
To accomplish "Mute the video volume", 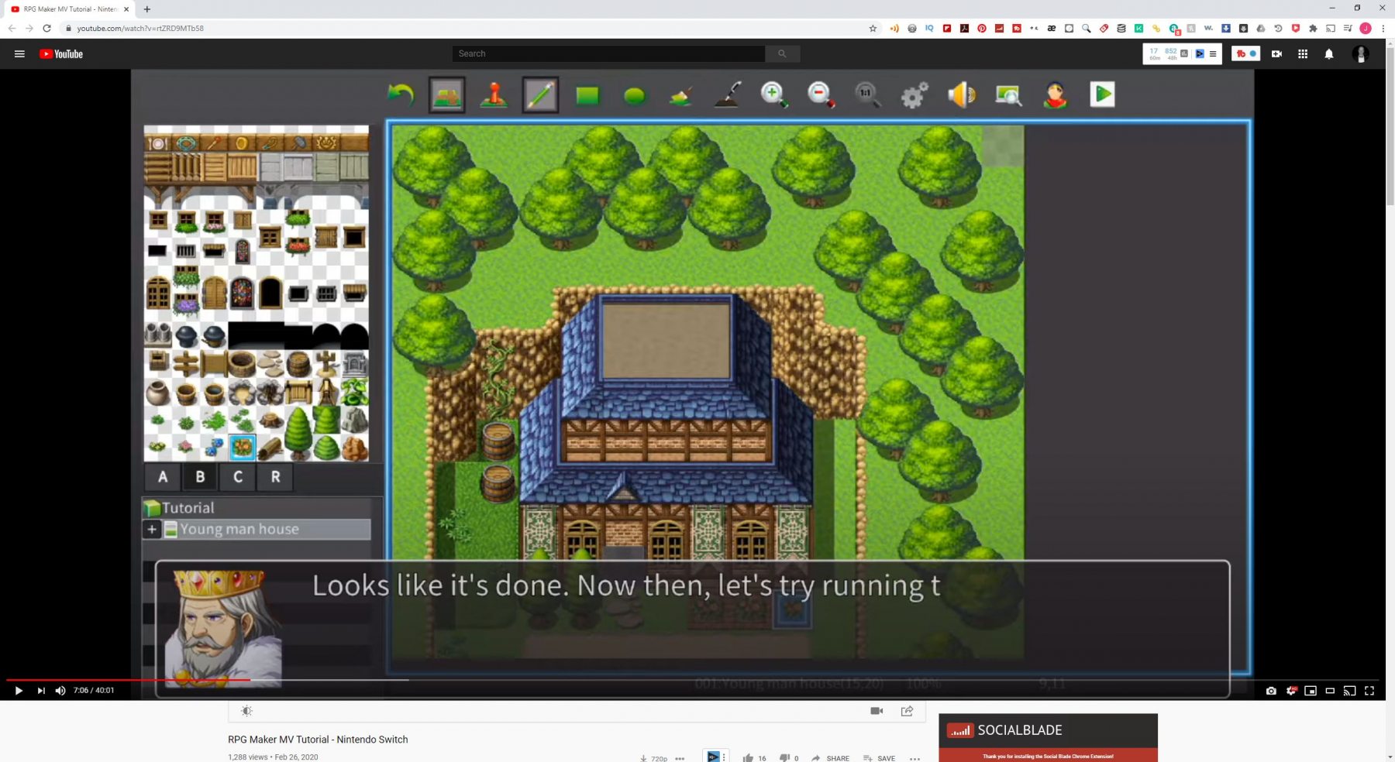I will click(60, 691).
